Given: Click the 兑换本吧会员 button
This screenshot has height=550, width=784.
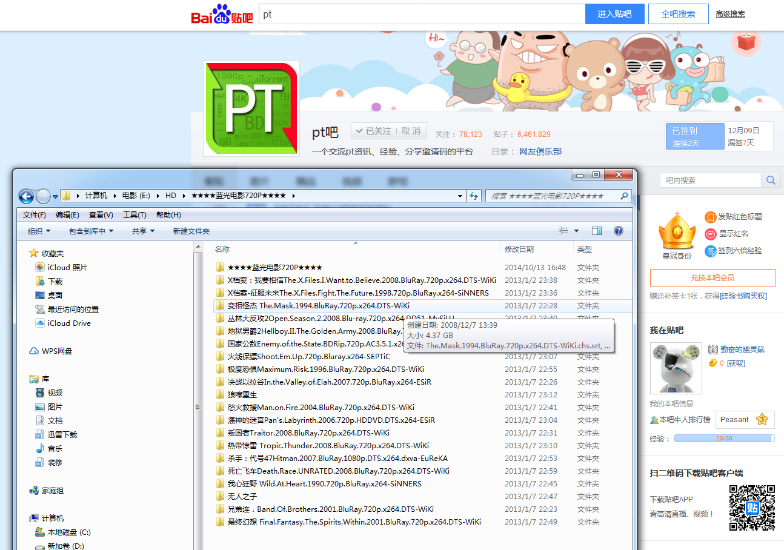Looking at the screenshot, I should pyautogui.click(x=713, y=277).
